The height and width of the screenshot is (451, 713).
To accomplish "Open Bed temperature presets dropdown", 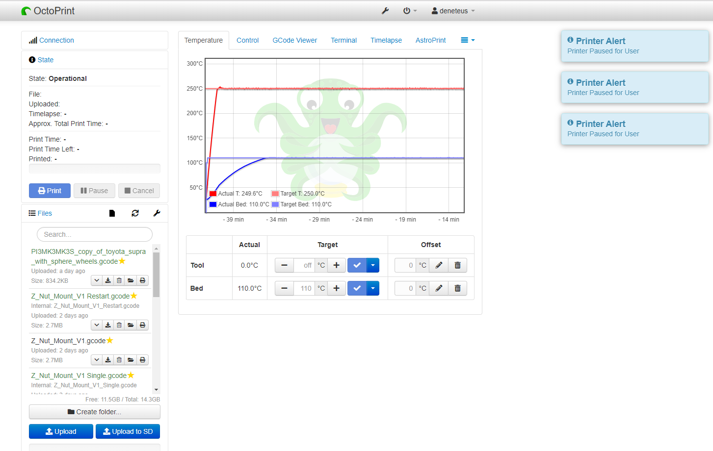I will 373,288.
